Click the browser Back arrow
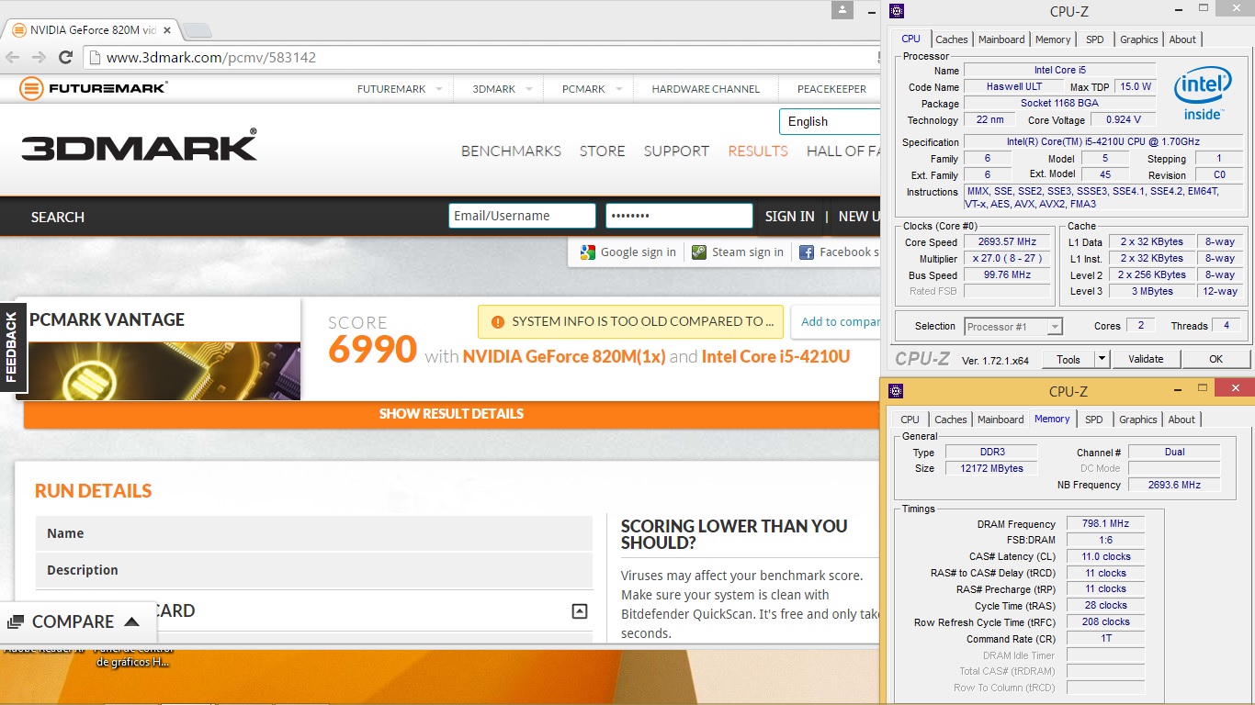This screenshot has height=705, width=1255. (13, 57)
